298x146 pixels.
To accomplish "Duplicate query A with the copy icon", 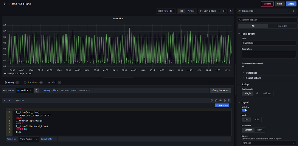I will 216,100.
